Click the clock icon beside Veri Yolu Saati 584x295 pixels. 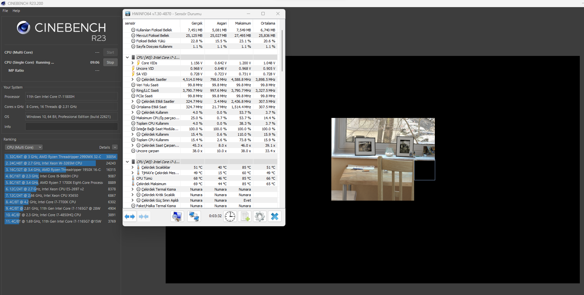tap(133, 85)
